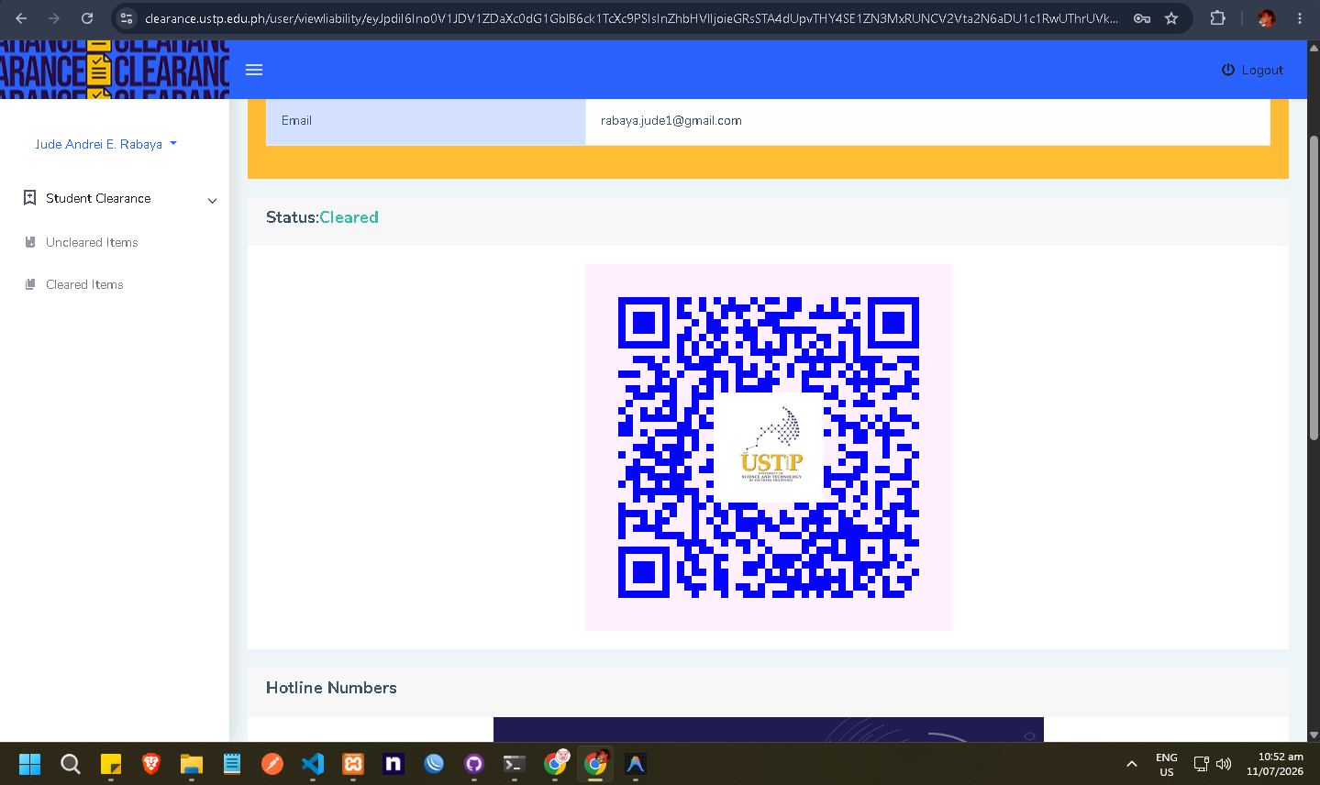
Task: Click the Student Clearance bookmark icon
Action: pos(30,198)
